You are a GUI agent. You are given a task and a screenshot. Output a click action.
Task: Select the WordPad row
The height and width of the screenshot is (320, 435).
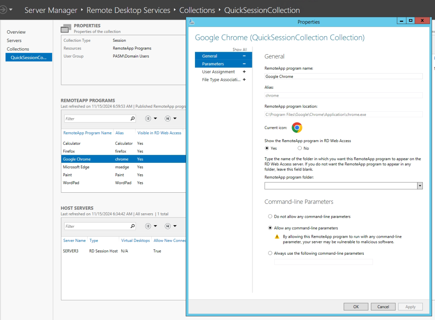(x=123, y=183)
